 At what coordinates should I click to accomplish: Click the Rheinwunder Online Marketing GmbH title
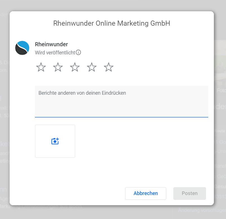coord(112,23)
